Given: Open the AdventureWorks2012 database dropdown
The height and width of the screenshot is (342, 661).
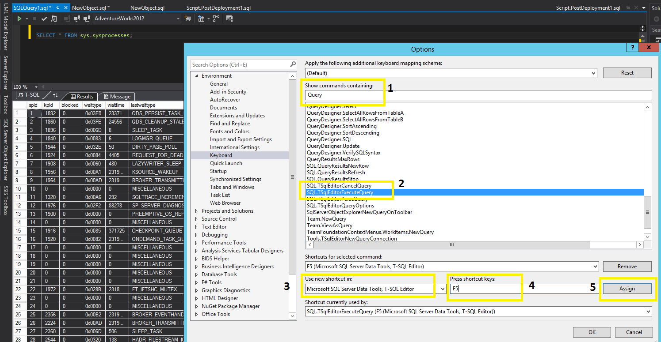Looking at the screenshot, I should 178,19.
